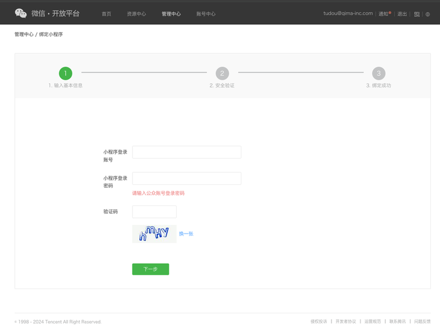Click 管理中心 breadcrumb link
Image resolution: width=440 pixels, height=335 pixels.
click(x=24, y=34)
